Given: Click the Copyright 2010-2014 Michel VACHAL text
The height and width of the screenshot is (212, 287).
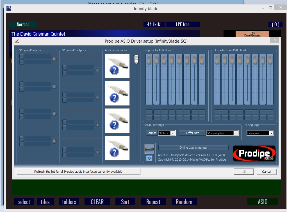Looking at the screenshot, I should (x=192, y=160).
